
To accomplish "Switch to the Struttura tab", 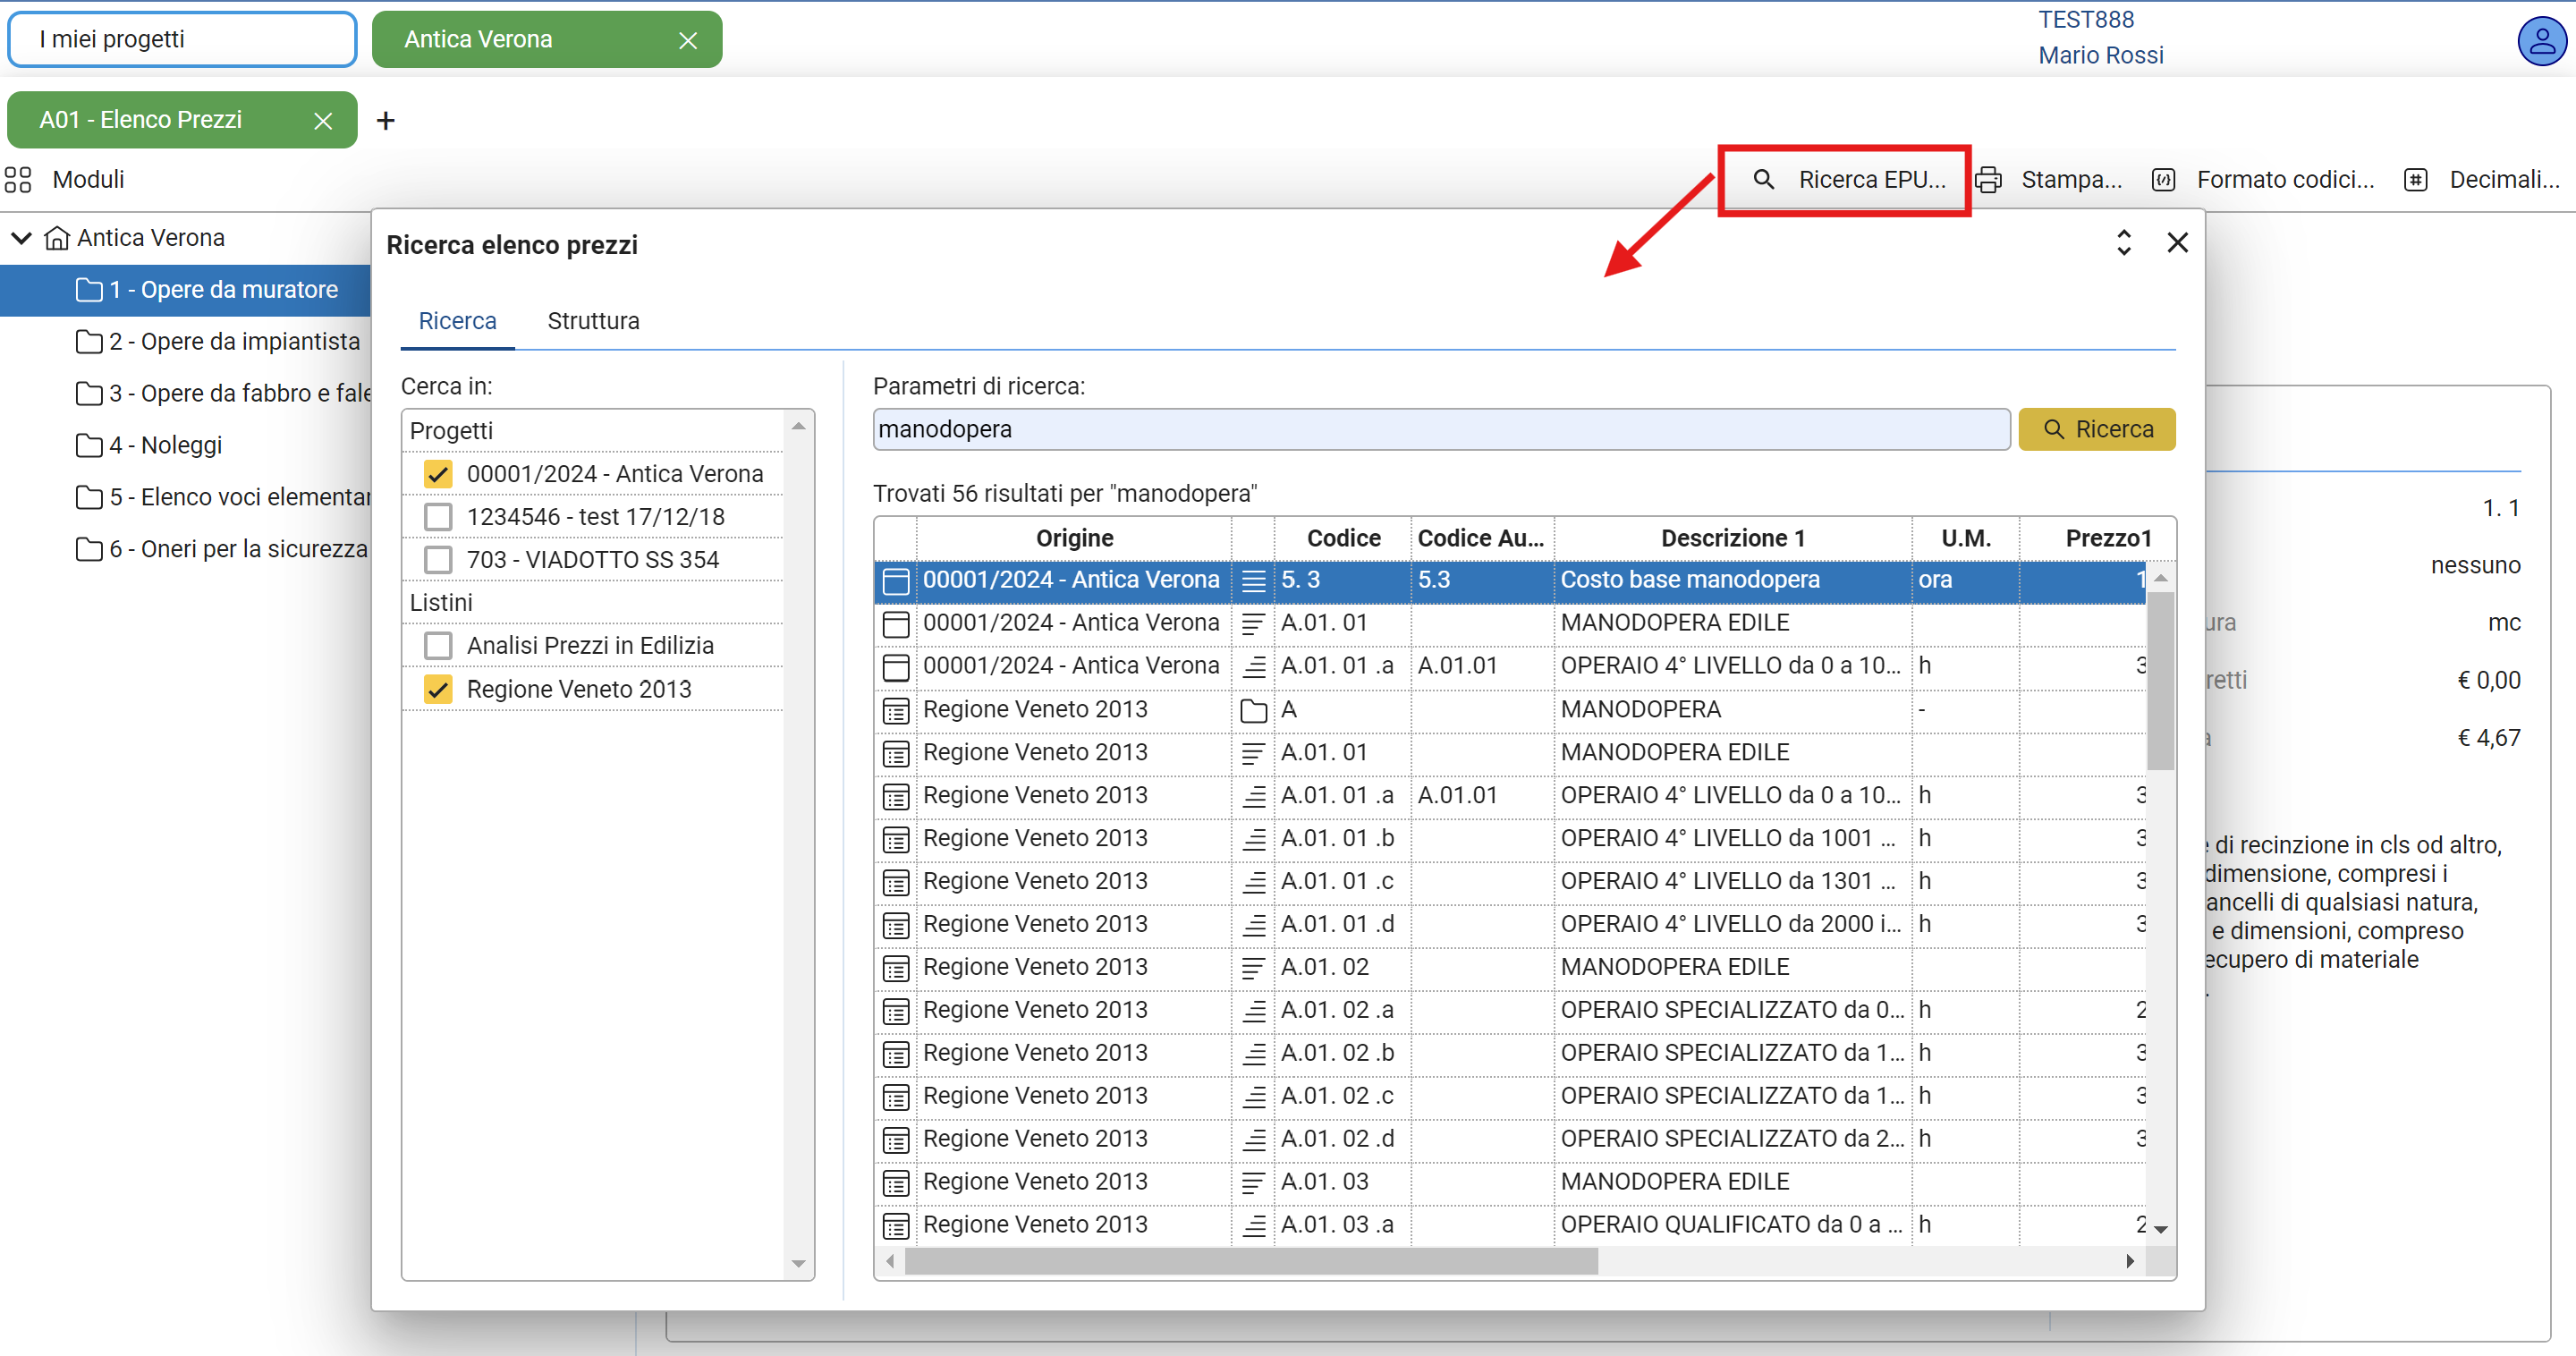I will point(593,321).
